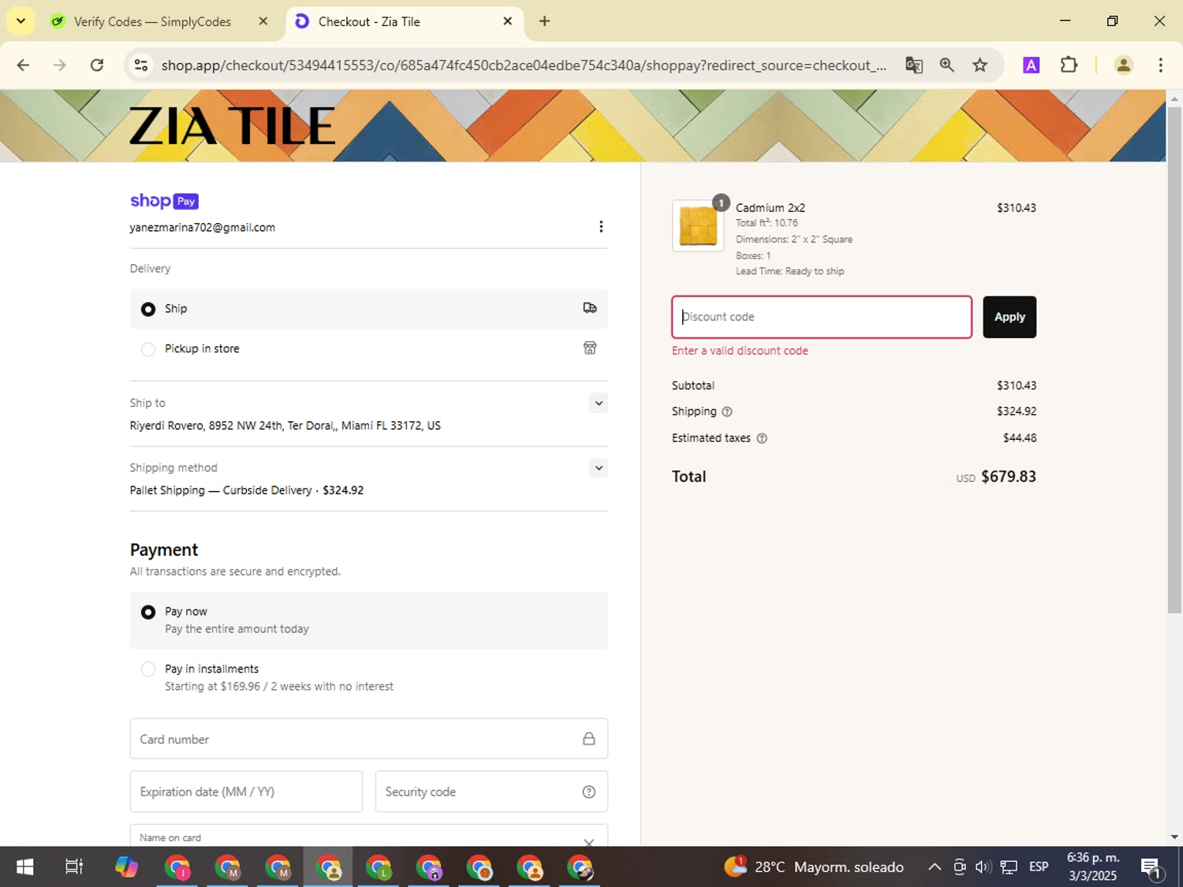The height and width of the screenshot is (887, 1183).
Task: Open the Chrome profile avatar
Action: pos(1124,65)
